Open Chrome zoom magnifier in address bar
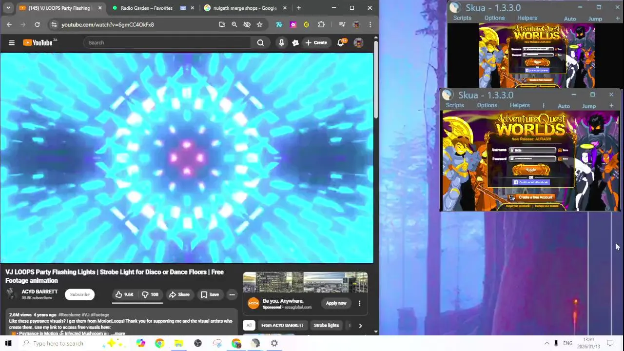The image size is (624, 351). 234,24
